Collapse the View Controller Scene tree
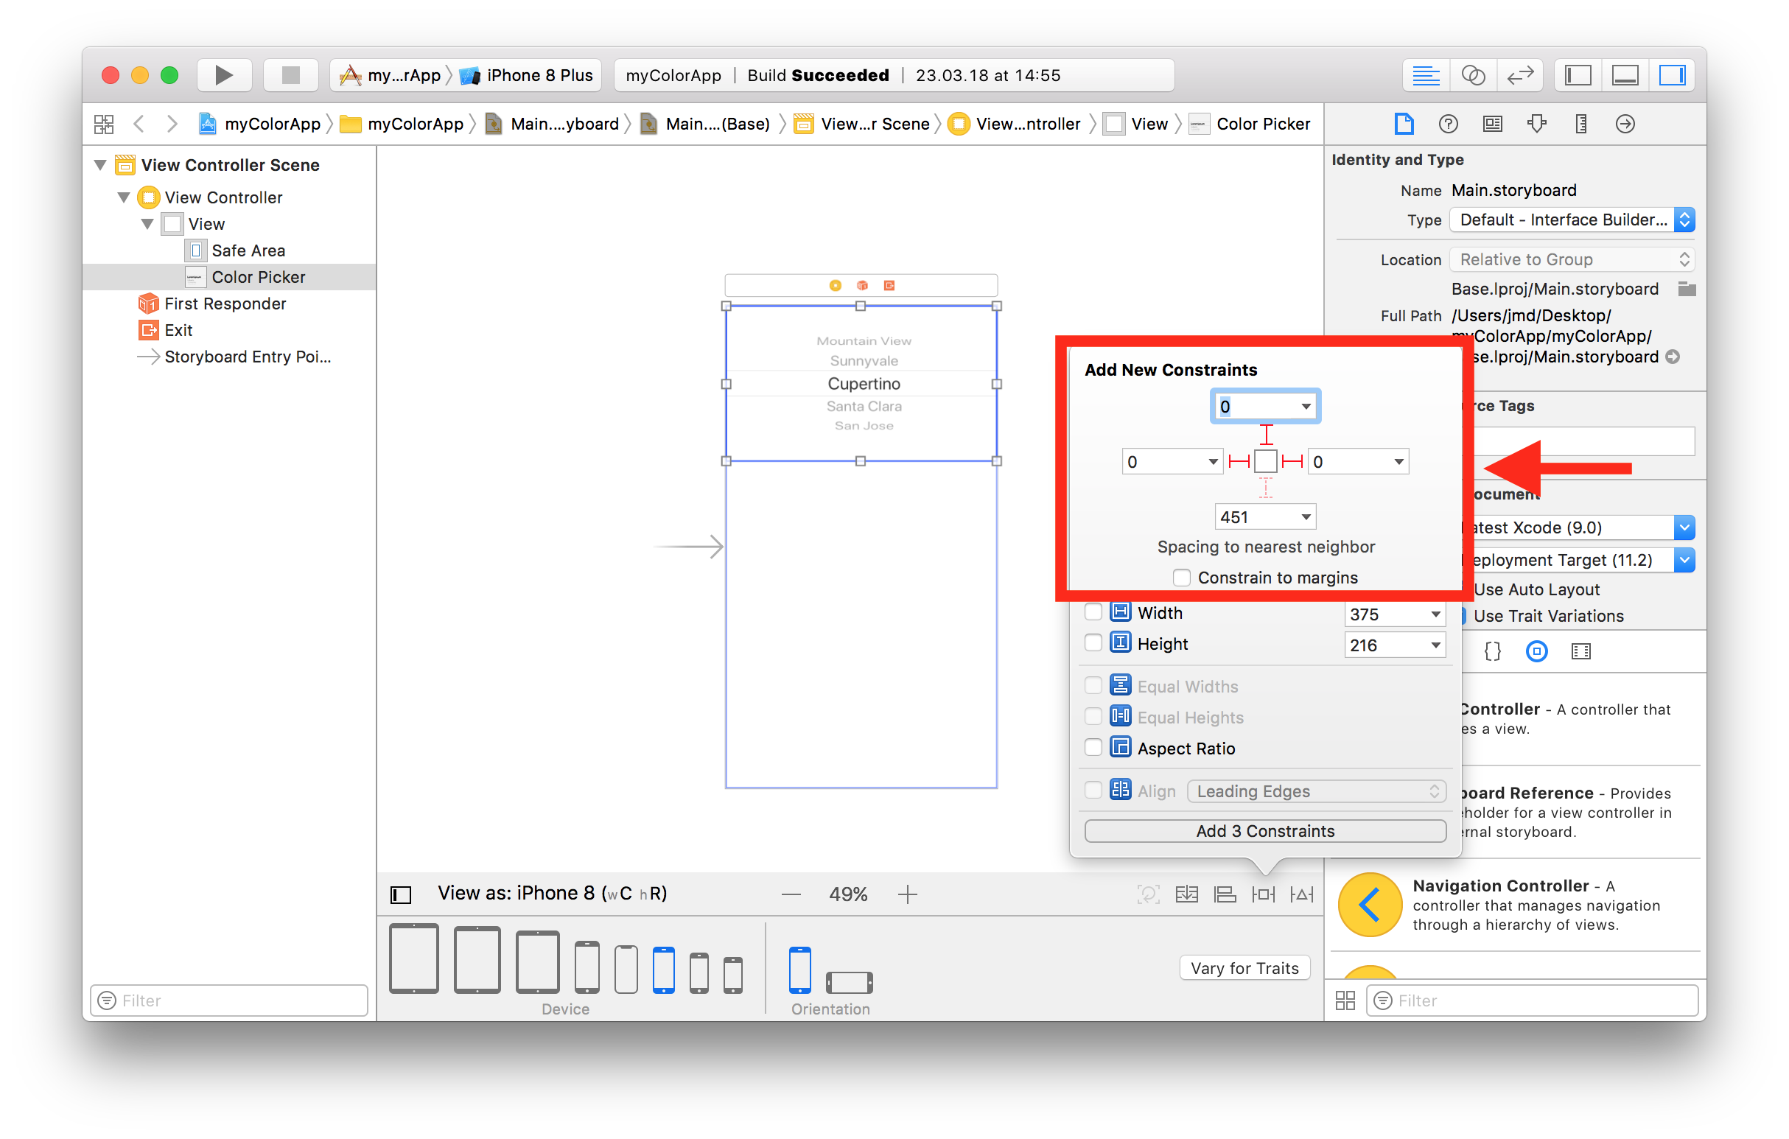 tap(100, 165)
